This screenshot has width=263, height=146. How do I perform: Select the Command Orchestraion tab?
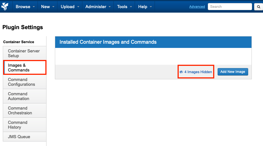pyautogui.click(x=24, y=110)
